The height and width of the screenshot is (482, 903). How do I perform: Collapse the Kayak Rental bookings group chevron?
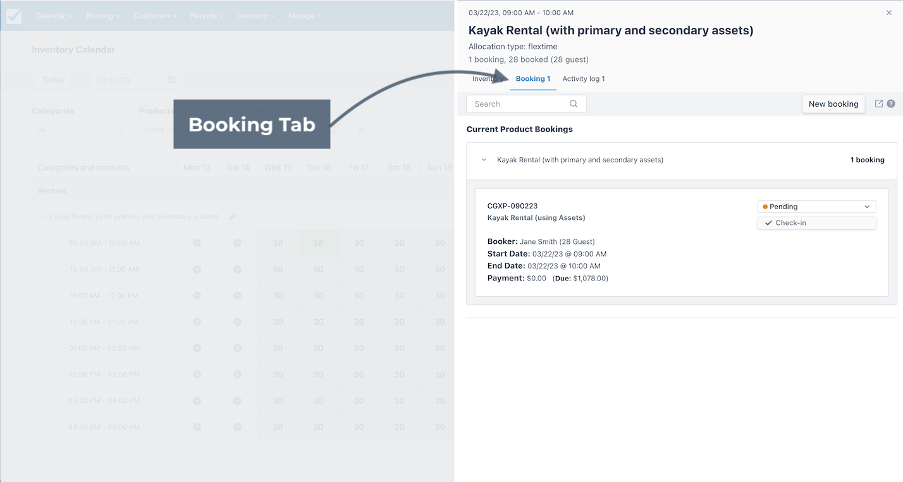[x=484, y=160]
